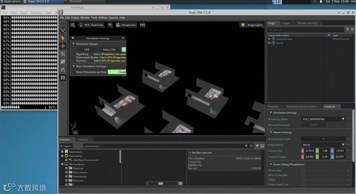Open the Utilities menu
356x194 pixels.
point(103,18)
